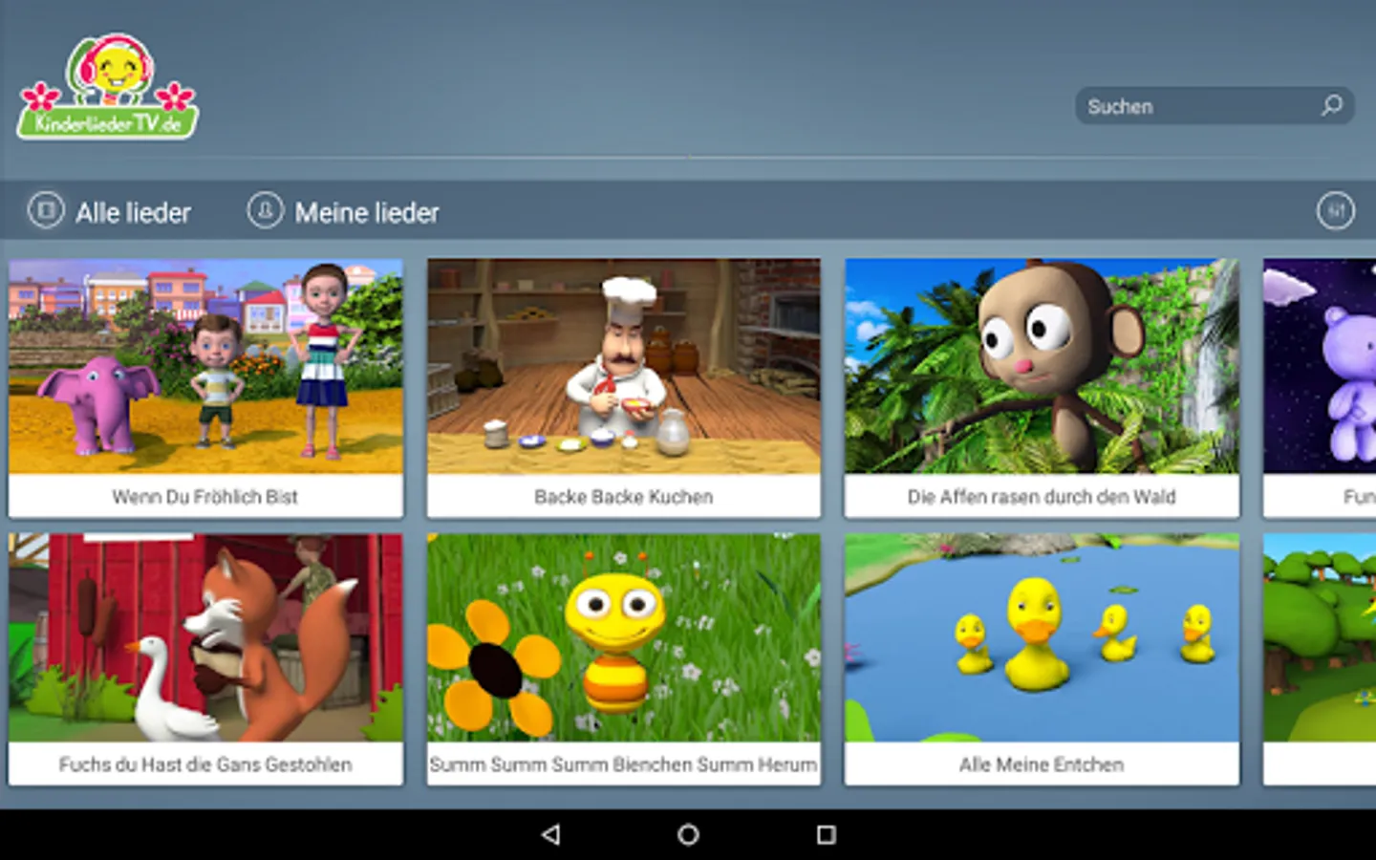Open the Backe Backe Kuchen thumbnail
The image size is (1376, 860).
pyautogui.click(x=623, y=366)
